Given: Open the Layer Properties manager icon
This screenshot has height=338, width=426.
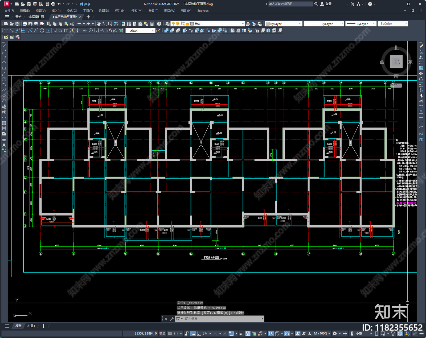Looking at the screenshot, I should 167,24.
